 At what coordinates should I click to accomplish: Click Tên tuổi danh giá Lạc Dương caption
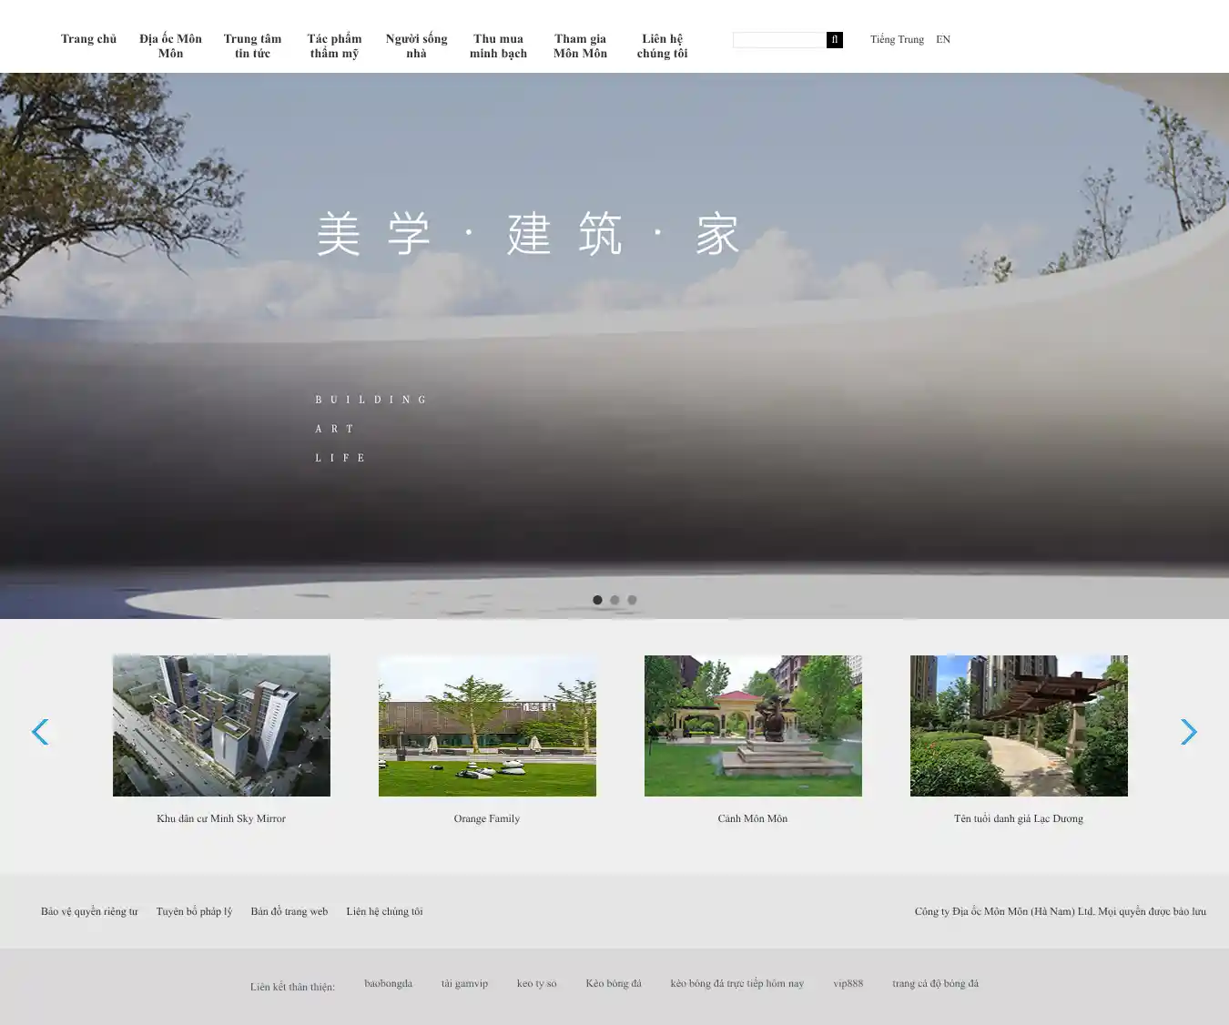[1018, 818]
